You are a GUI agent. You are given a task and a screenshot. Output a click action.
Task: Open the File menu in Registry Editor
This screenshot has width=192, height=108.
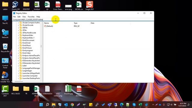[x=14, y=17]
